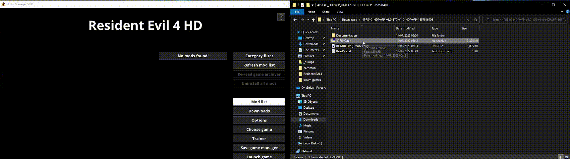The width and height of the screenshot is (570, 159).
Task: Open highlighted Downloads under This PC
Action: [x=311, y=120]
